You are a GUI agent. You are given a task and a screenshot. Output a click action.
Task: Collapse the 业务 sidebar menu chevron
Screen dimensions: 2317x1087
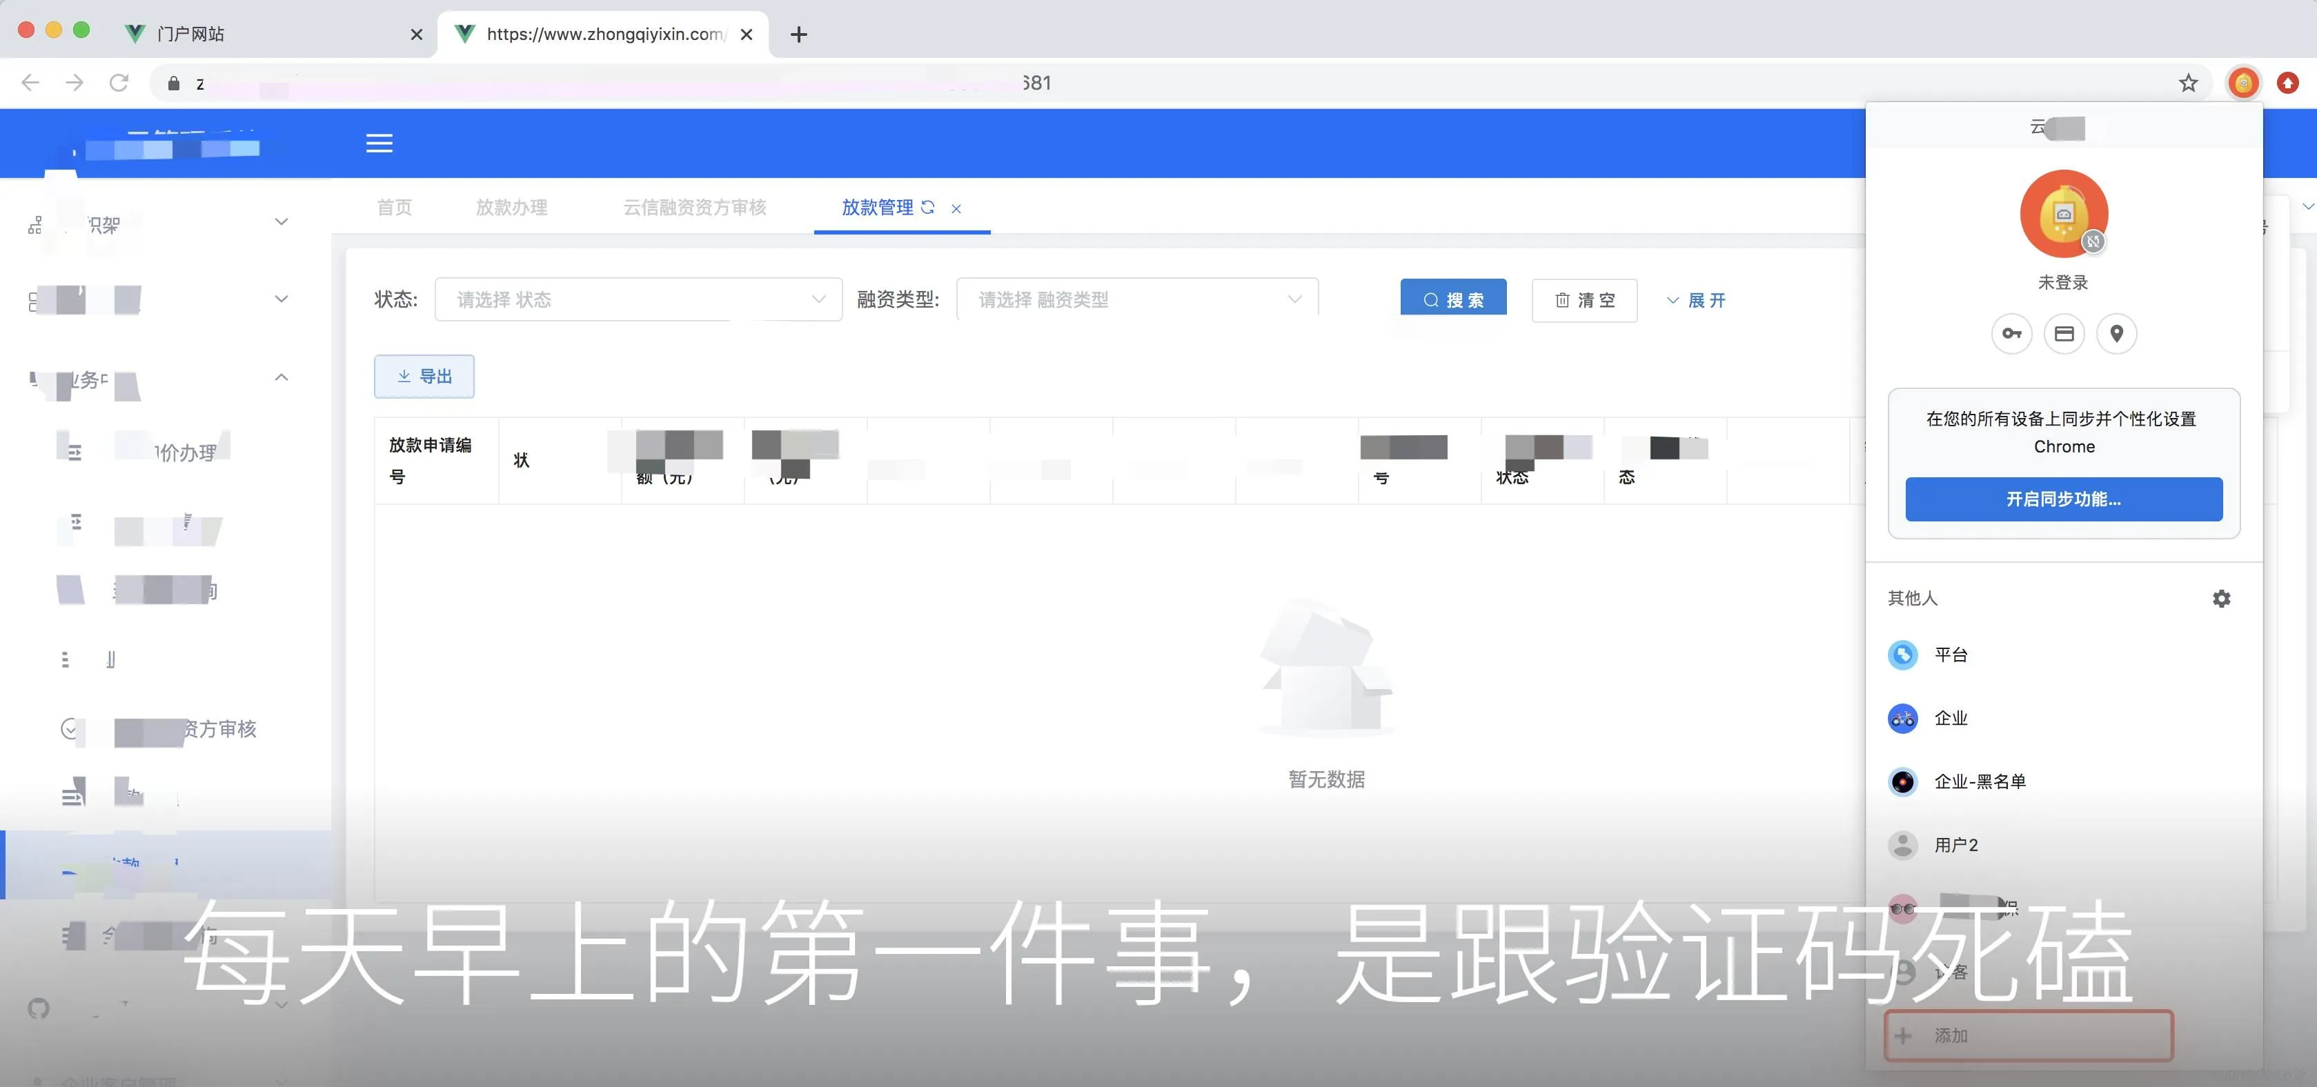(282, 377)
